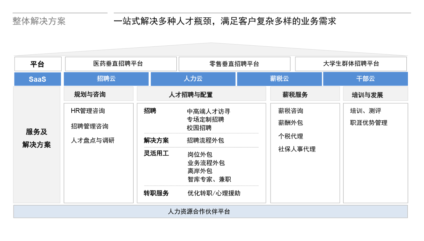Select the 社保人事代理 item

[x=297, y=149]
